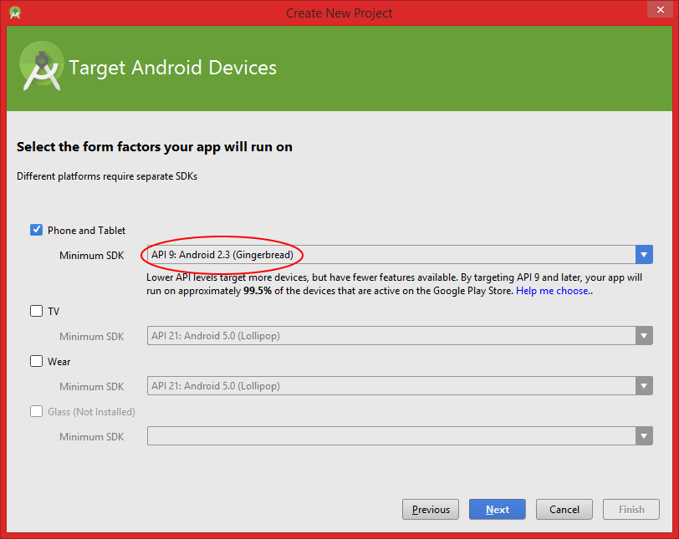Click Minimum SDK label under TV

91,336
